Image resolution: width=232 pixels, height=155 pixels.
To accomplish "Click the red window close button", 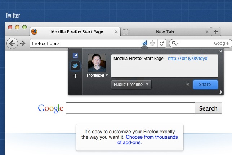I will pos(10,27).
